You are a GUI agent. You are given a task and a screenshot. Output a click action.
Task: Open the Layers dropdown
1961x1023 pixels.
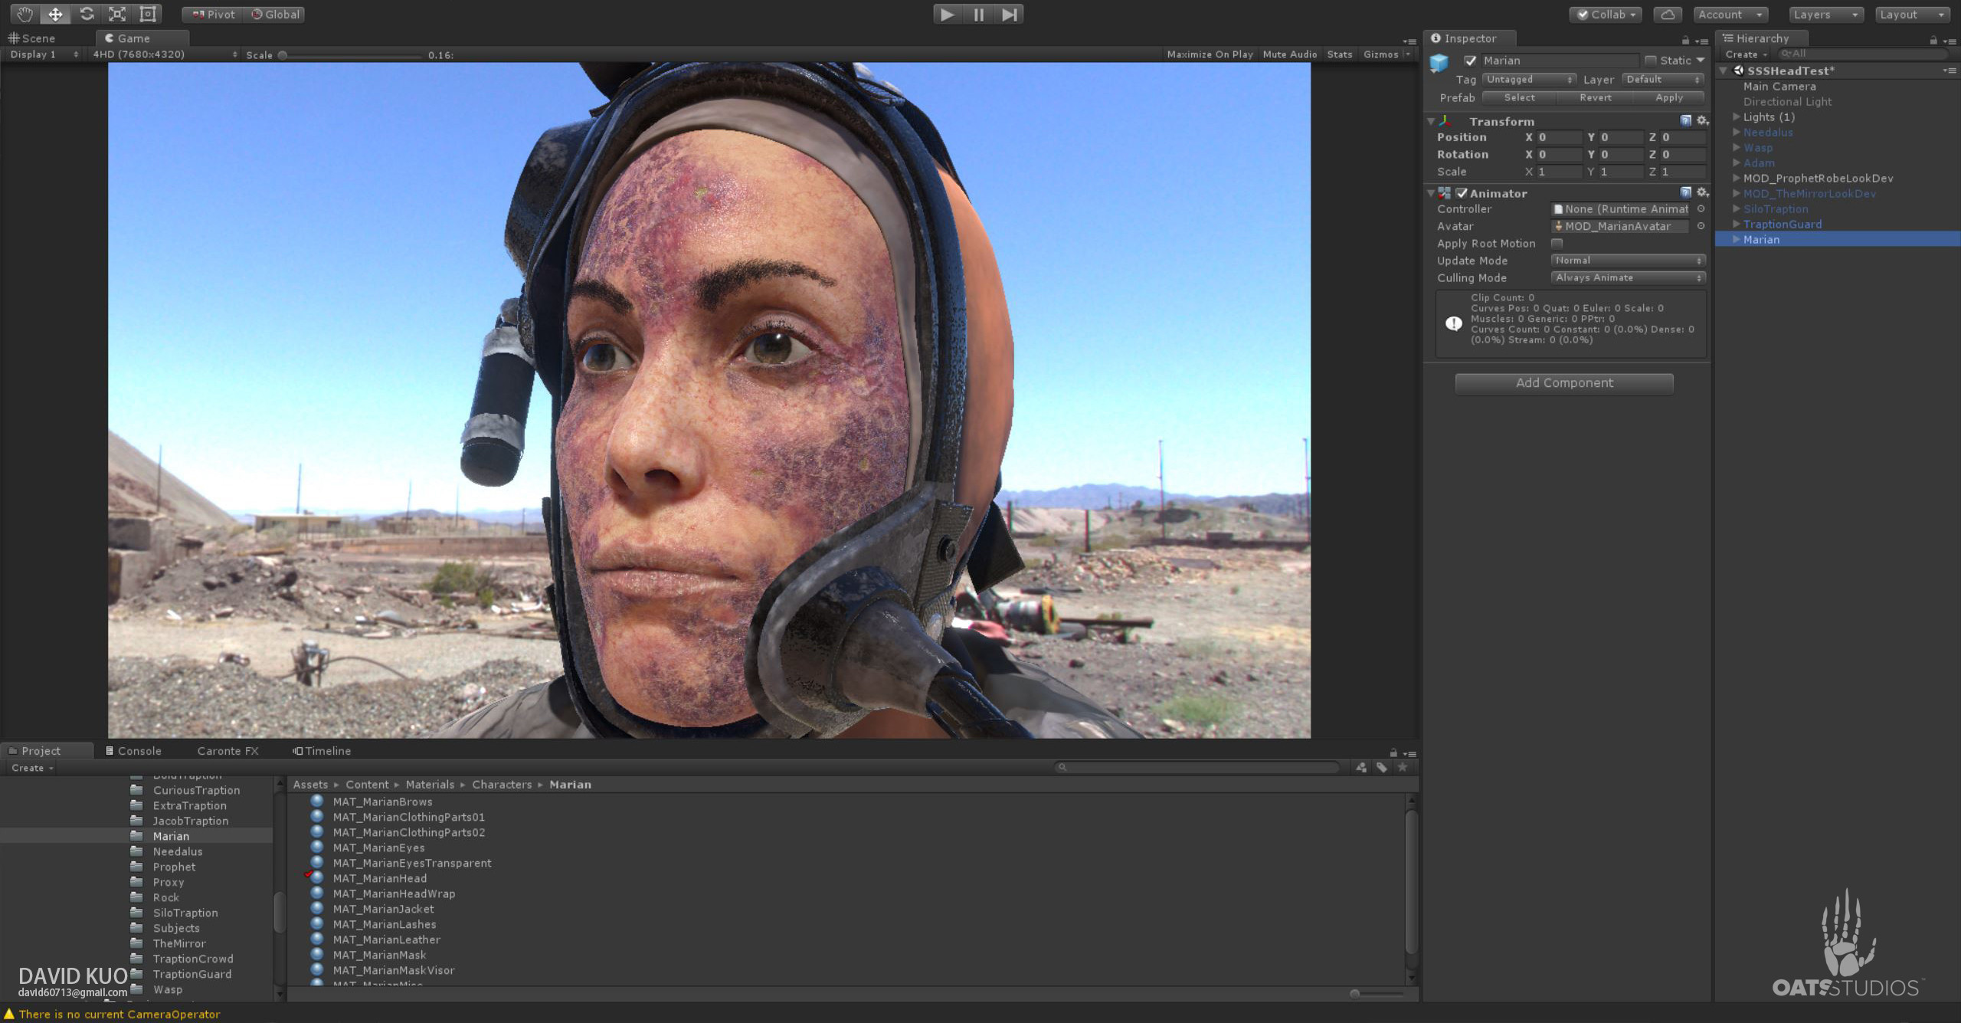click(x=1825, y=14)
